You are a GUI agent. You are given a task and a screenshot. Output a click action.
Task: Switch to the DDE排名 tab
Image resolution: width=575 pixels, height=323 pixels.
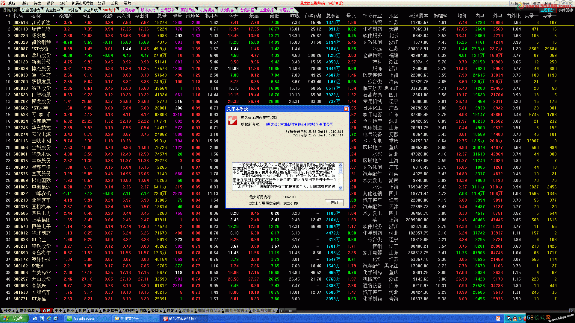(x=72, y=10)
